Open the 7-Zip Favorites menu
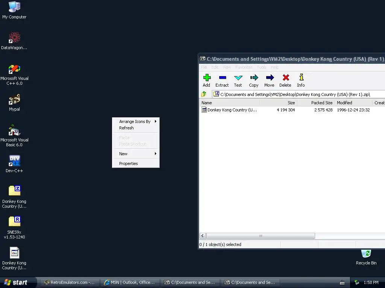The height and width of the screenshot is (288, 385). click(244, 67)
